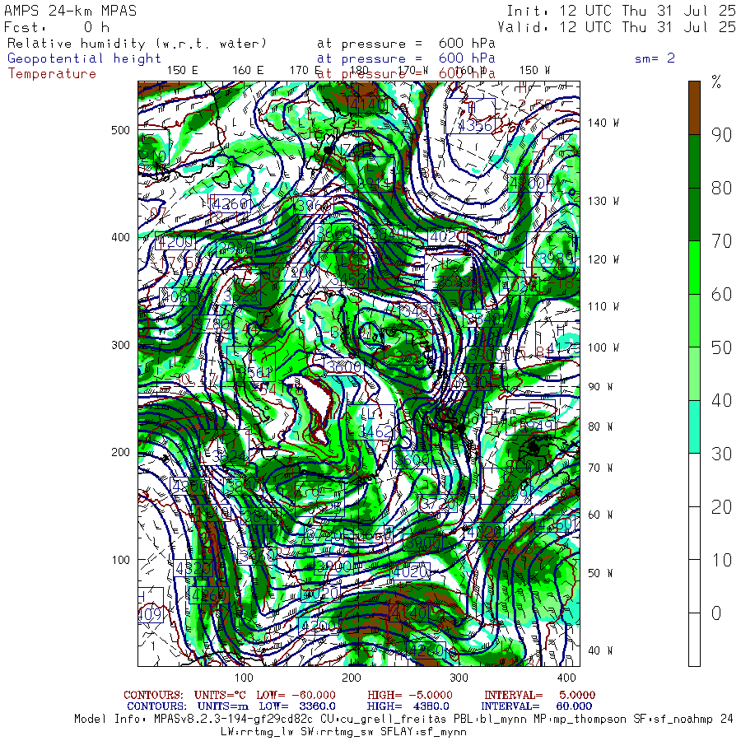Image resolution: width=741 pixels, height=741 pixels.
Task: Click the '30' color bar tick label
Action: coord(721,454)
